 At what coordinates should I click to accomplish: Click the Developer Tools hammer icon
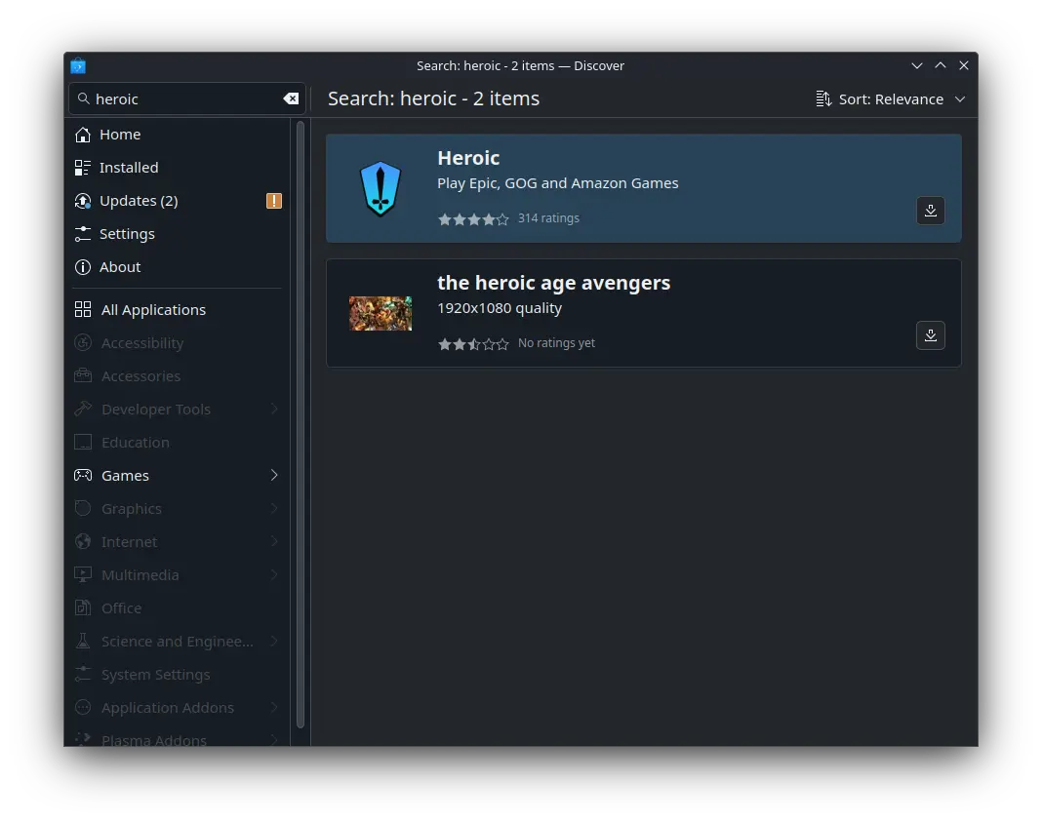[83, 409]
